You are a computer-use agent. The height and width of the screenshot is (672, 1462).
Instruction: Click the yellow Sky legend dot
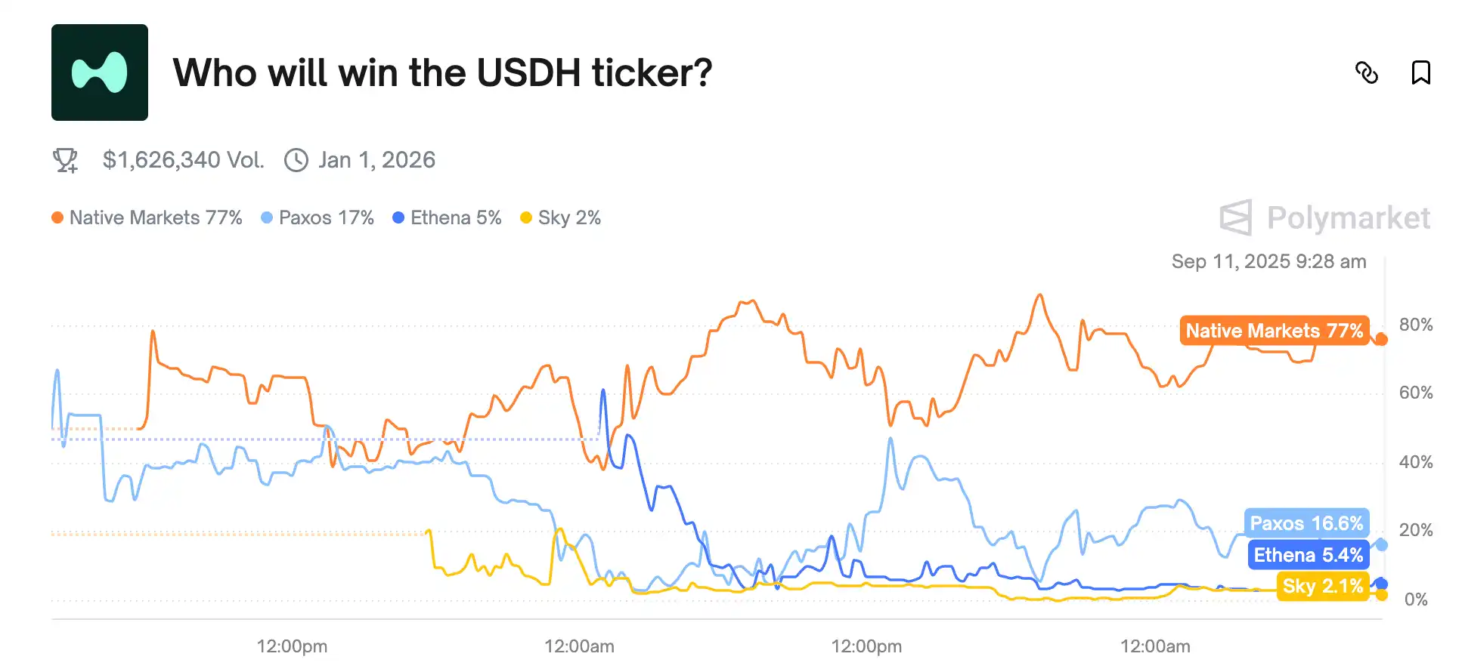(x=526, y=218)
